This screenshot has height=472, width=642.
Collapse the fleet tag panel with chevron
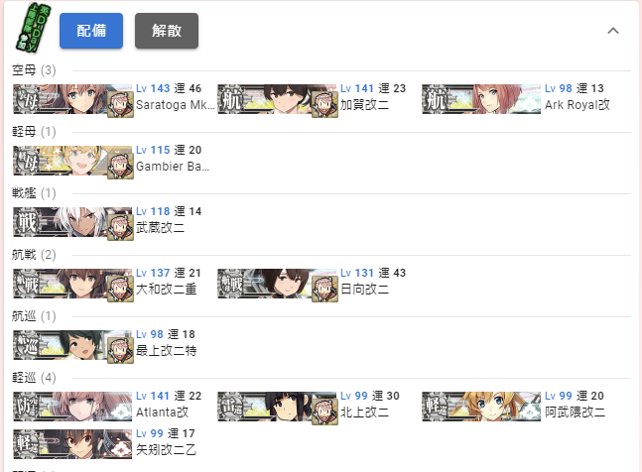[613, 31]
